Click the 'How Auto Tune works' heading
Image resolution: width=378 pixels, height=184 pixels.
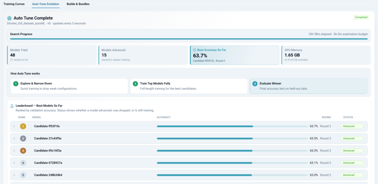(x=25, y=73)
